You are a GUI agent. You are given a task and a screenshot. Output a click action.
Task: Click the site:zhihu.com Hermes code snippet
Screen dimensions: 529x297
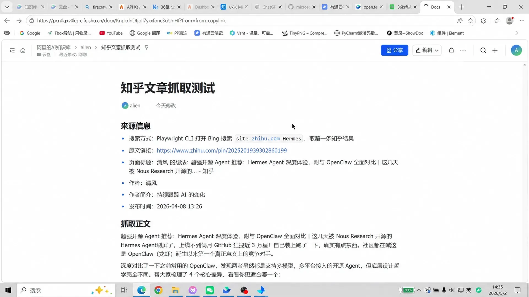pos(269,139)
